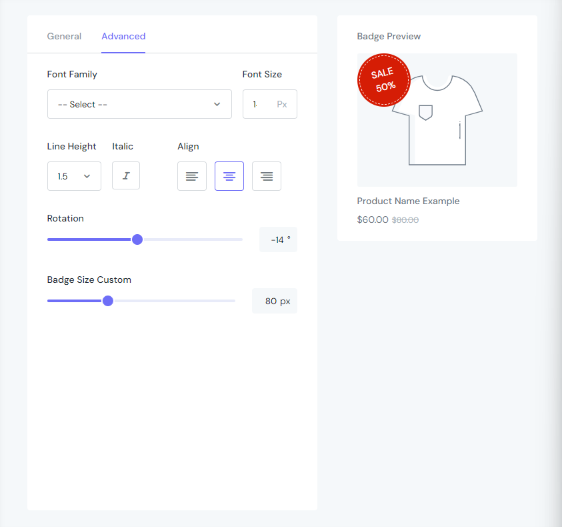Click the Font Family dropdown chevron
The height and width of the screenshot is (527, 562).
[x=217, y=104]
